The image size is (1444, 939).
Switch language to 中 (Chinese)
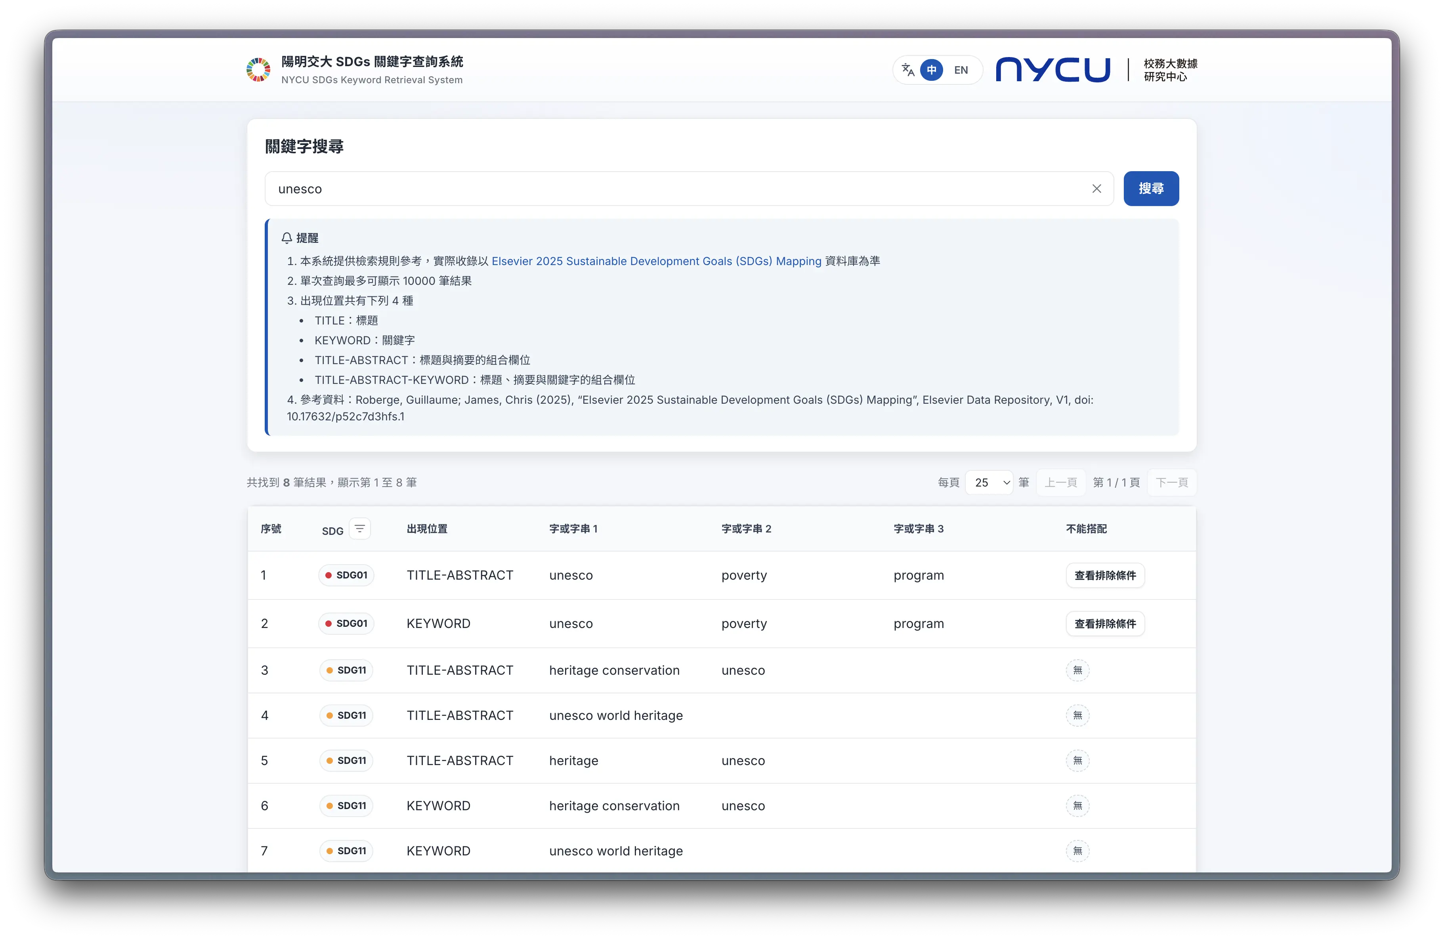(x=931, y=70)
